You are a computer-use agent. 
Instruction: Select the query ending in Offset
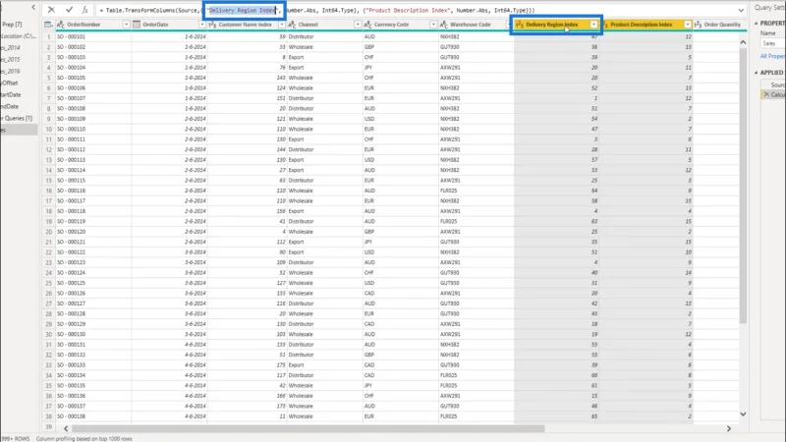tap(9, 83)
